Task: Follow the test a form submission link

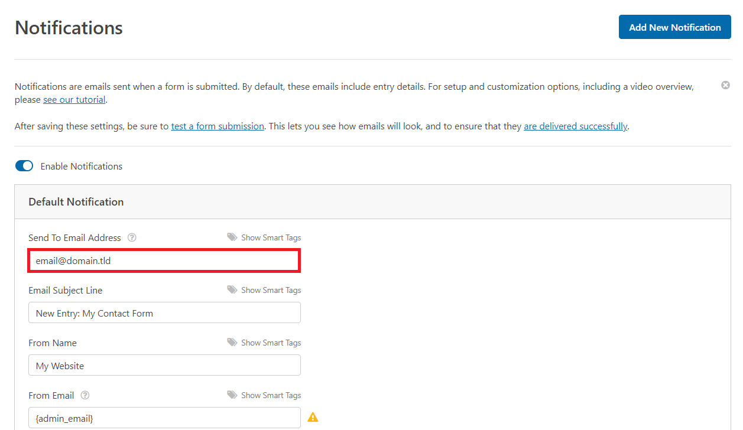Action: tap(217, 126)
